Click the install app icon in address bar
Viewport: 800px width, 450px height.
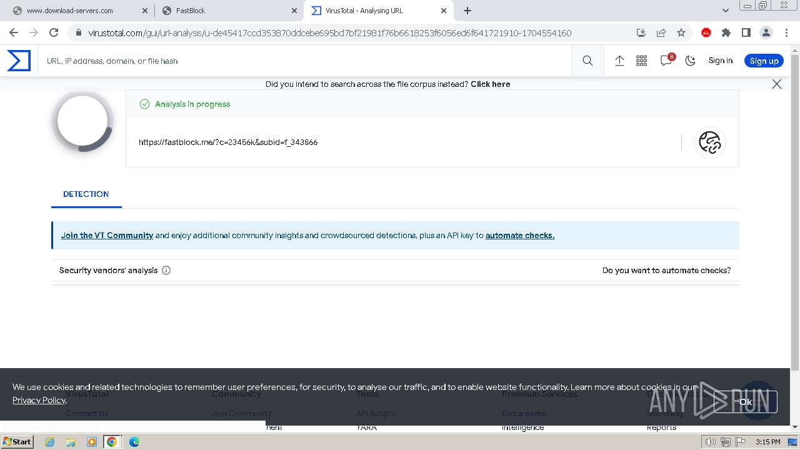pos(641,32)
